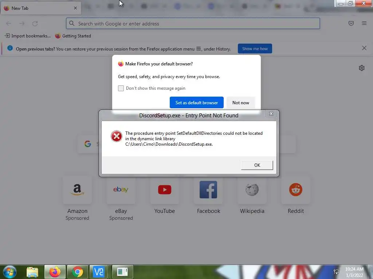
Task: Open the VE application in taskbar
Action: [x=99, y=272]
